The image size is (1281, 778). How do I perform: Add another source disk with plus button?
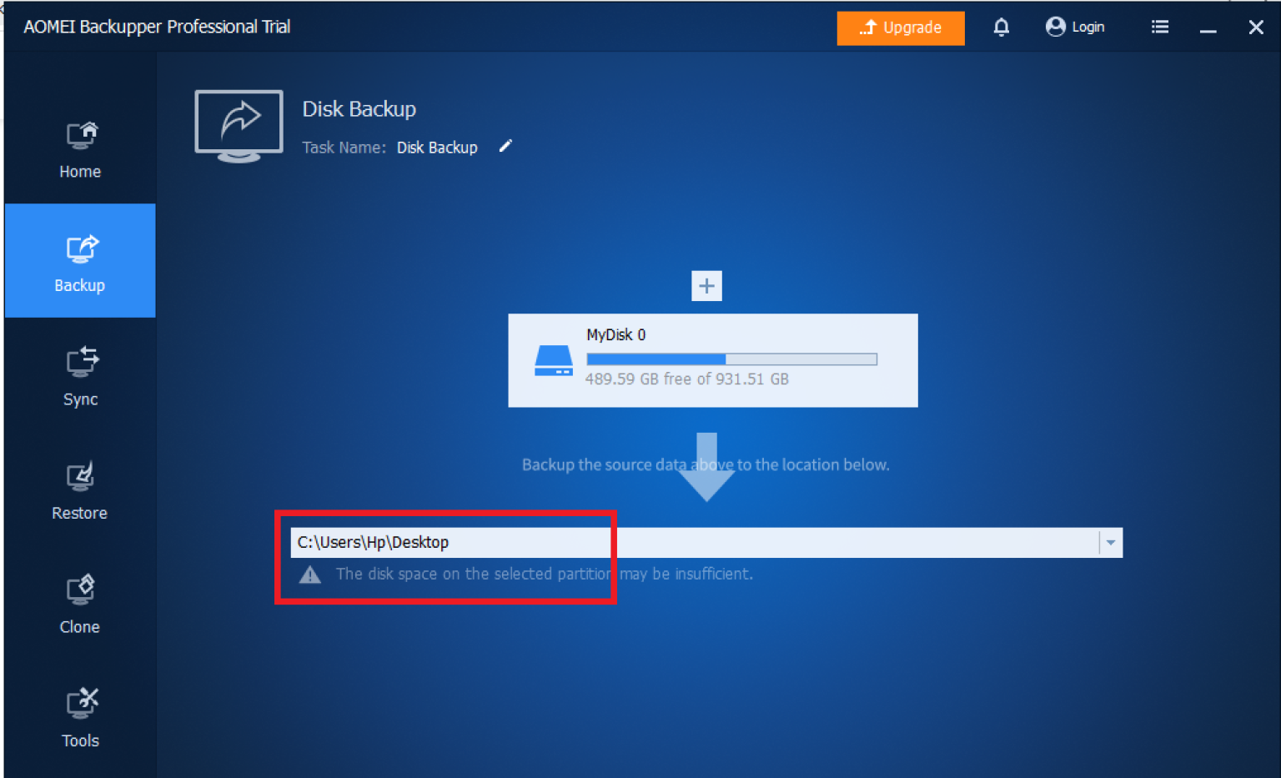706,286
